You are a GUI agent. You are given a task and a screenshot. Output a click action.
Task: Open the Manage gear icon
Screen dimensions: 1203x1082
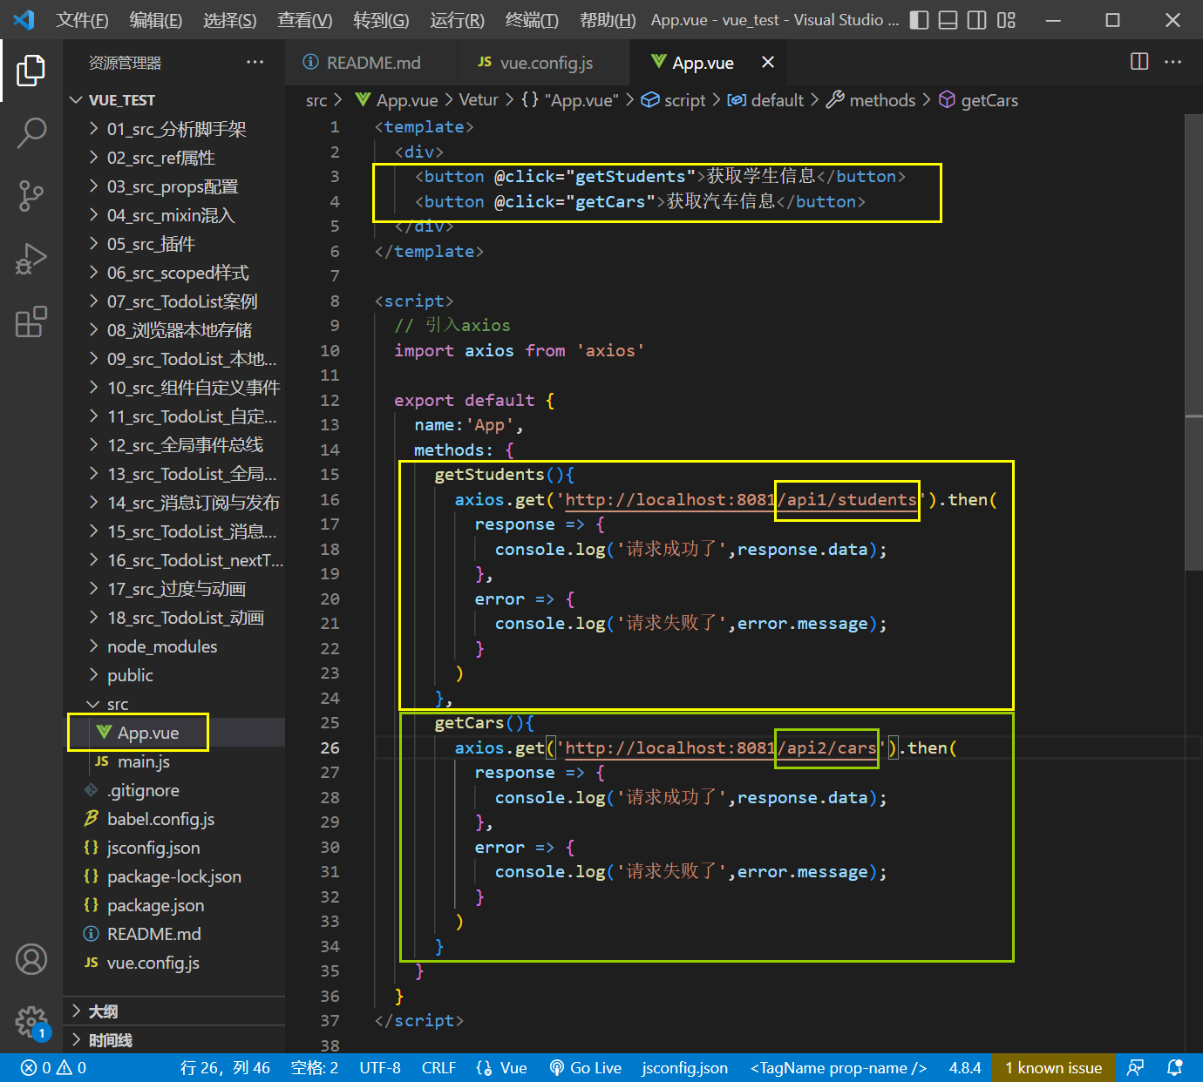click(31, 1022)
